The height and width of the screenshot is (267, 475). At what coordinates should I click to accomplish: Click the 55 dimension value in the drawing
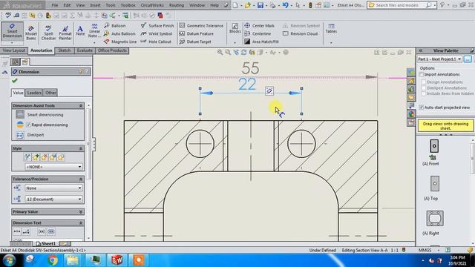(251, 68)
